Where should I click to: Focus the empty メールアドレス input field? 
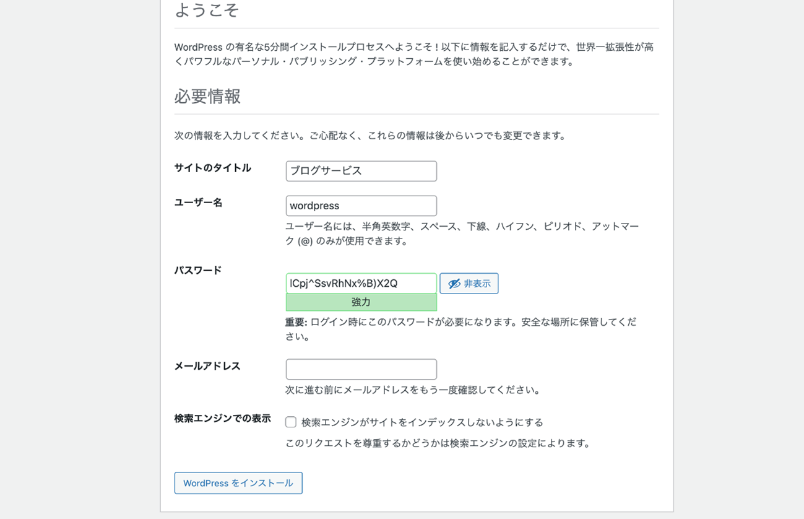coord(361,369)
